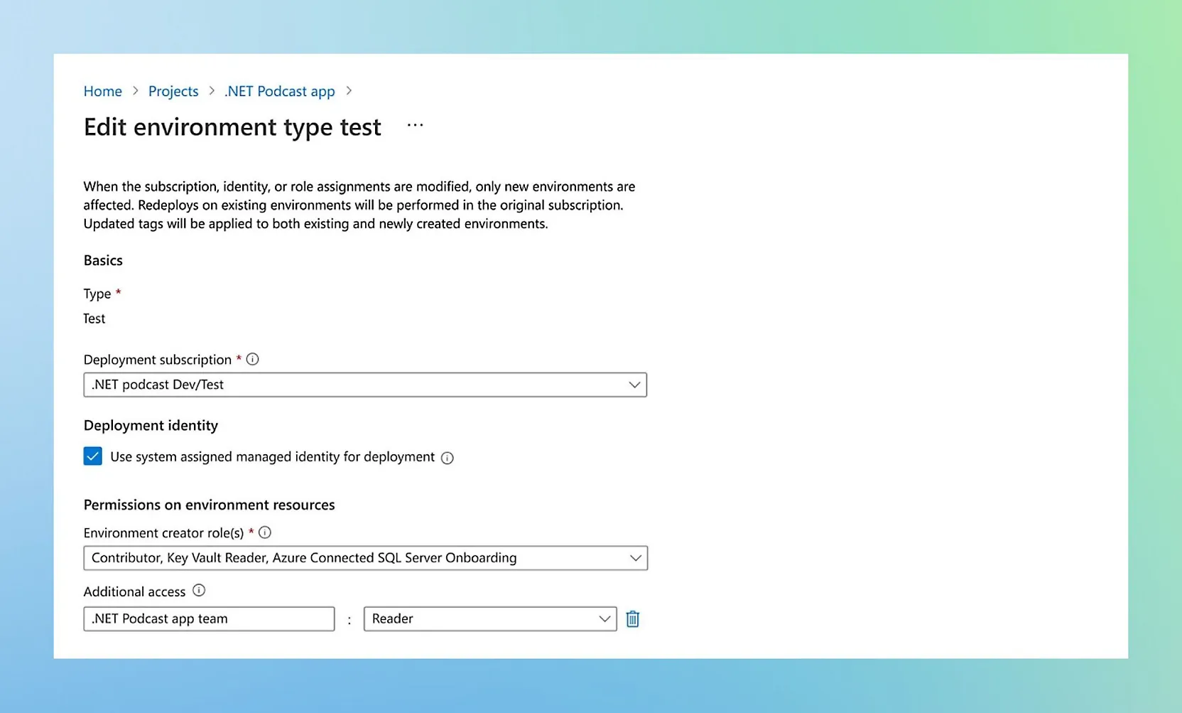Click Environment creator role(s) info icon

point(265,532)
